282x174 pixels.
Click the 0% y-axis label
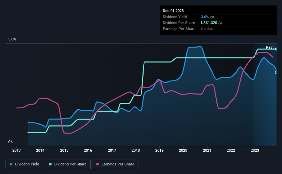coord(11,142)
